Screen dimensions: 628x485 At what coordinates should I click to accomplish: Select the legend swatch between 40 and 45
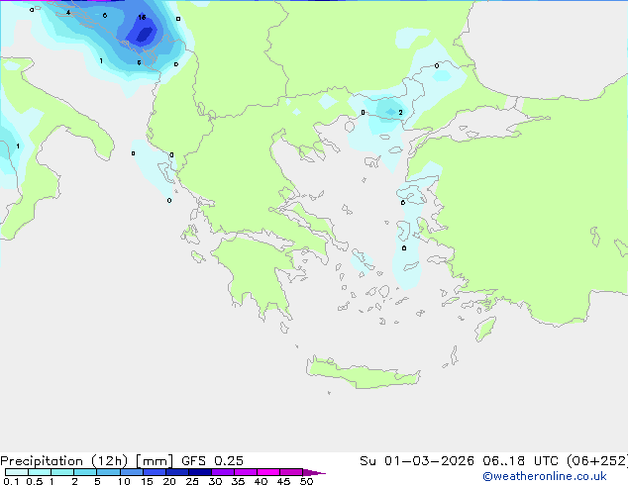(x=268, y=472)
